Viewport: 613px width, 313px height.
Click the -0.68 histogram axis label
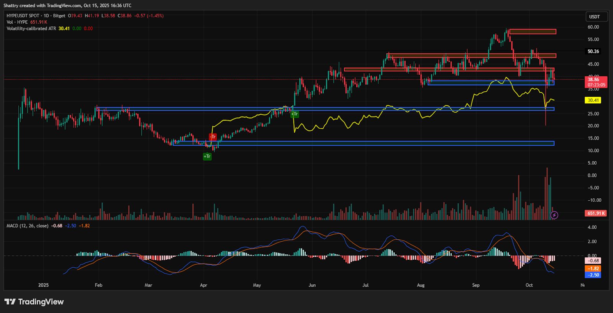(x=593, y=261)
